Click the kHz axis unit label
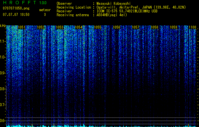The image size is (199, 127). 3,26
